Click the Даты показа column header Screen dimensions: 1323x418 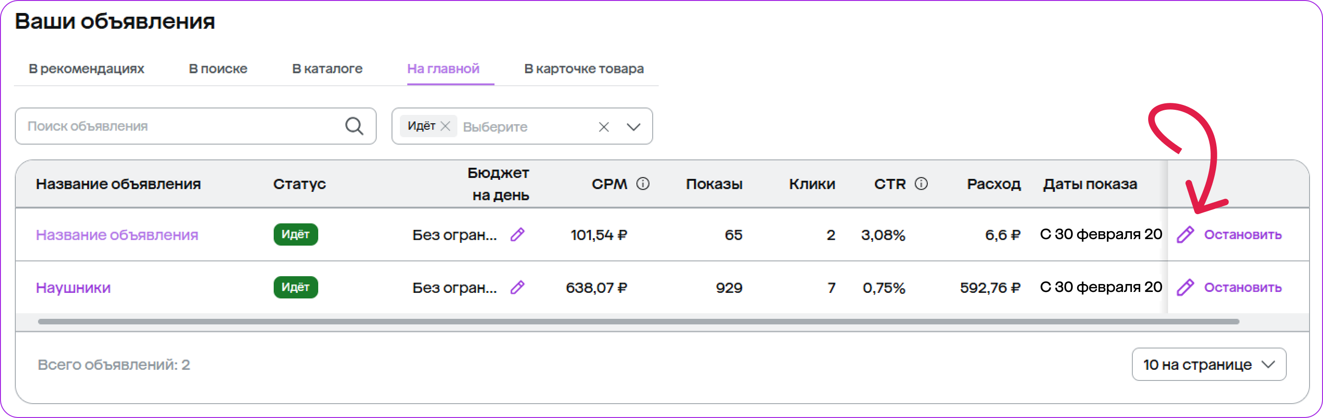[1090, 184]
